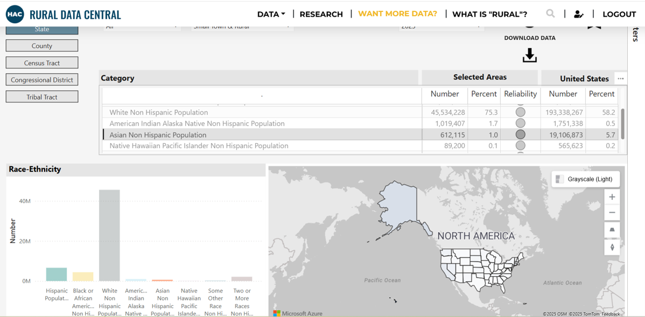The width and height of the screenshot is (645, 317).
Task: Select the Asian Non Hispanic Population row
Action: click(158, 135)
